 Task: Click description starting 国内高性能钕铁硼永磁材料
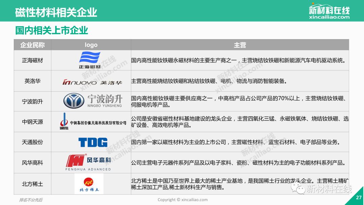pyautogui.click(x=238, y=60)
